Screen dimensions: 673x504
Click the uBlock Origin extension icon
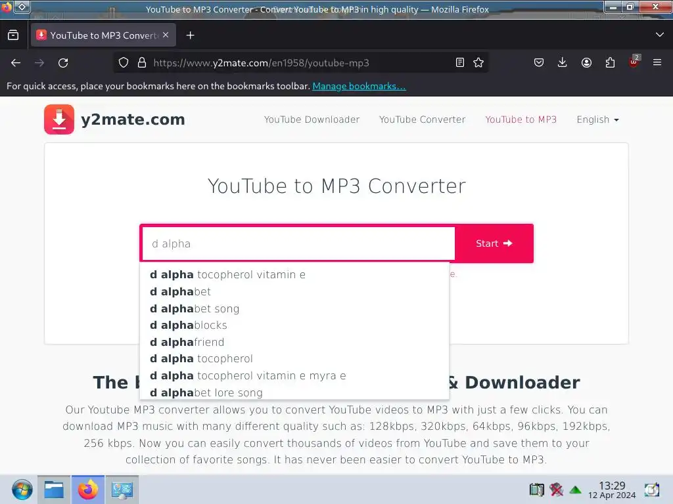tap(634, 62)
